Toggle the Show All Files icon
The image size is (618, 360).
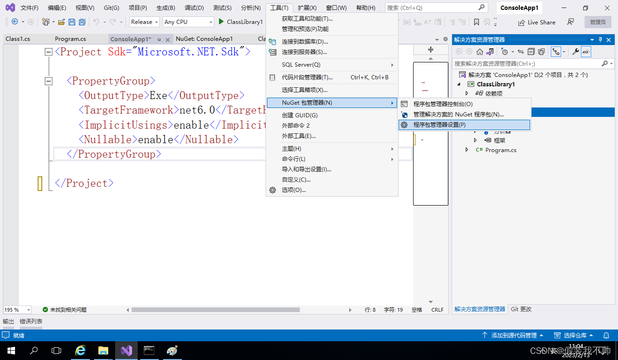[x=541, y=52]
